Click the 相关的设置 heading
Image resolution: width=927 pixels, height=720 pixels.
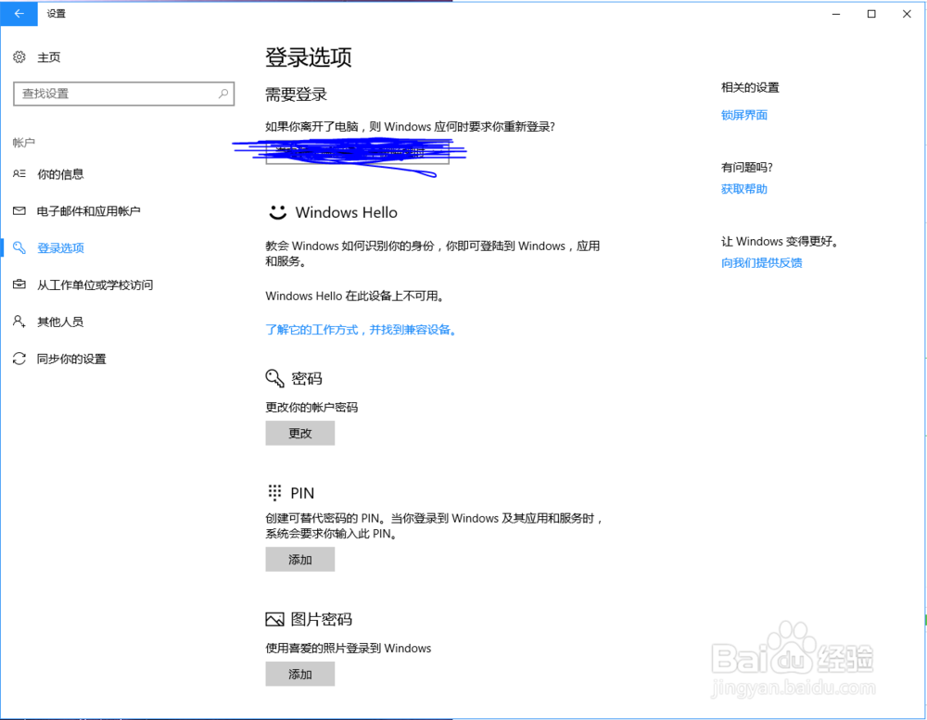click(750, 87)
